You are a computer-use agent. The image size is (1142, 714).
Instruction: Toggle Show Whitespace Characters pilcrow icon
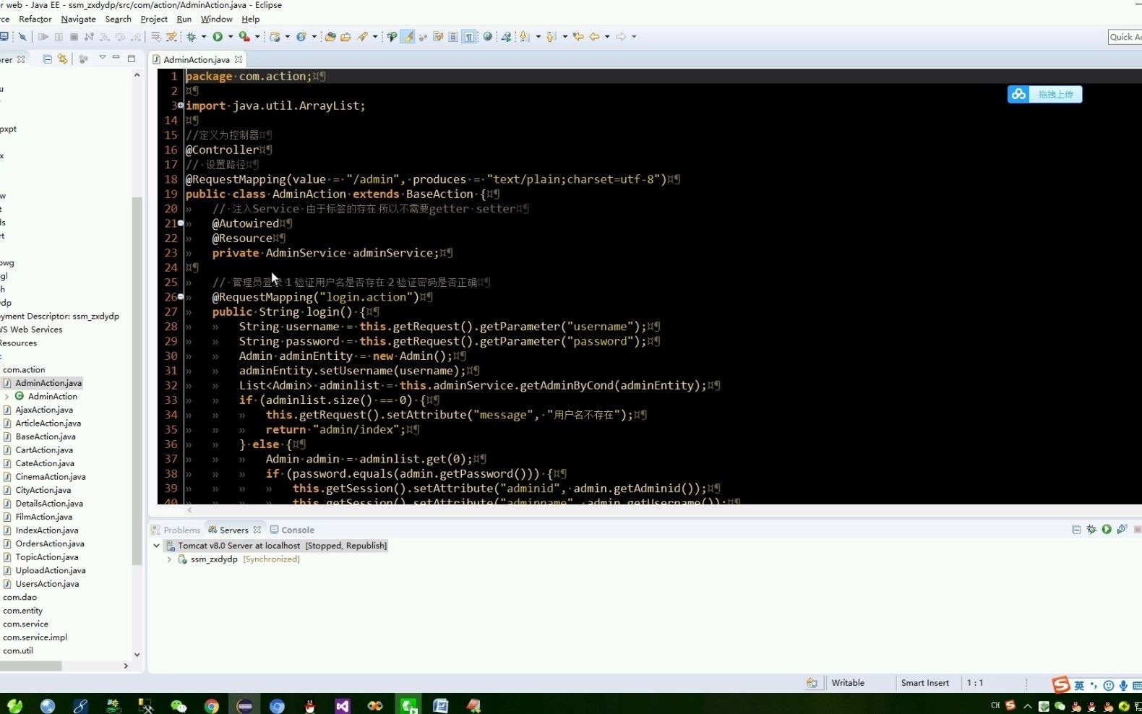tap(469, 36)
